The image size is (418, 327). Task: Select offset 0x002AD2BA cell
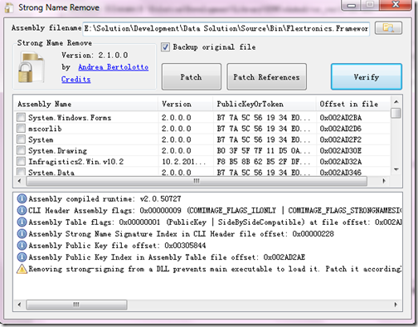click(341, 118)
